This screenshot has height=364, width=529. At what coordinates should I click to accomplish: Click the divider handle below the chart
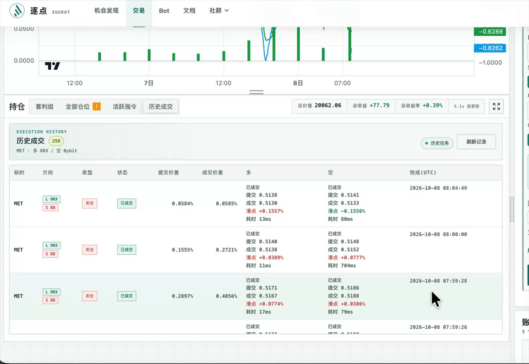pyautogui.click(x=257, y=92)
